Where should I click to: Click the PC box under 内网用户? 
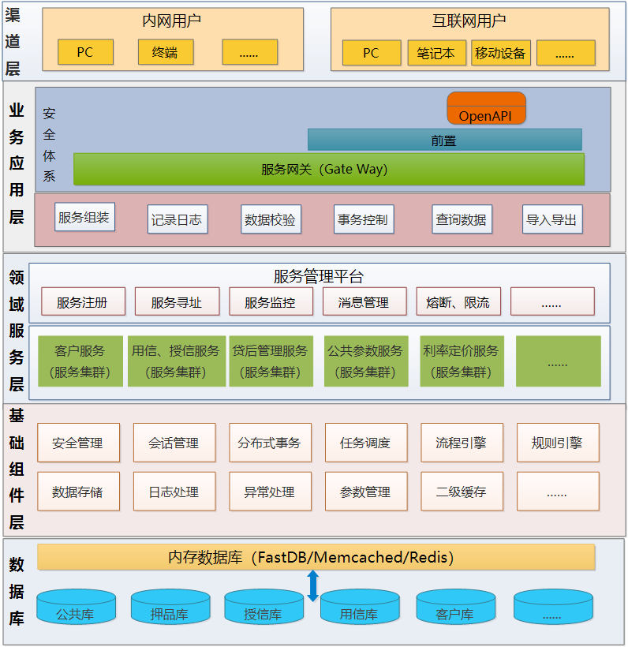click(x=85, y=53)
